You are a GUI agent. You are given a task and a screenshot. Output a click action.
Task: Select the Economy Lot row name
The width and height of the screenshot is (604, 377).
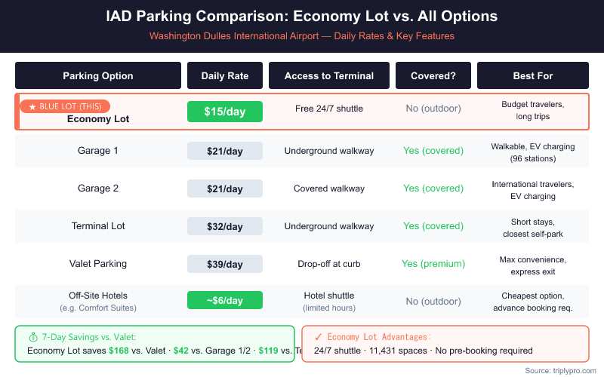tap(98, 119)
